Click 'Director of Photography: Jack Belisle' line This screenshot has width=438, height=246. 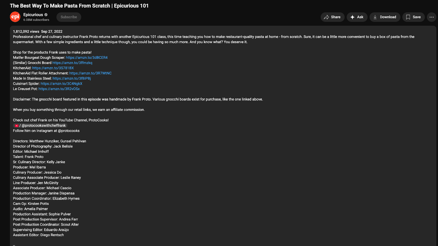(43, 146)
